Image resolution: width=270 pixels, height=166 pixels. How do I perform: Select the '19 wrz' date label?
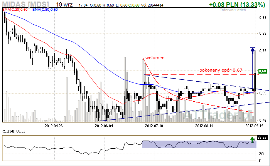tap(64, 5)
